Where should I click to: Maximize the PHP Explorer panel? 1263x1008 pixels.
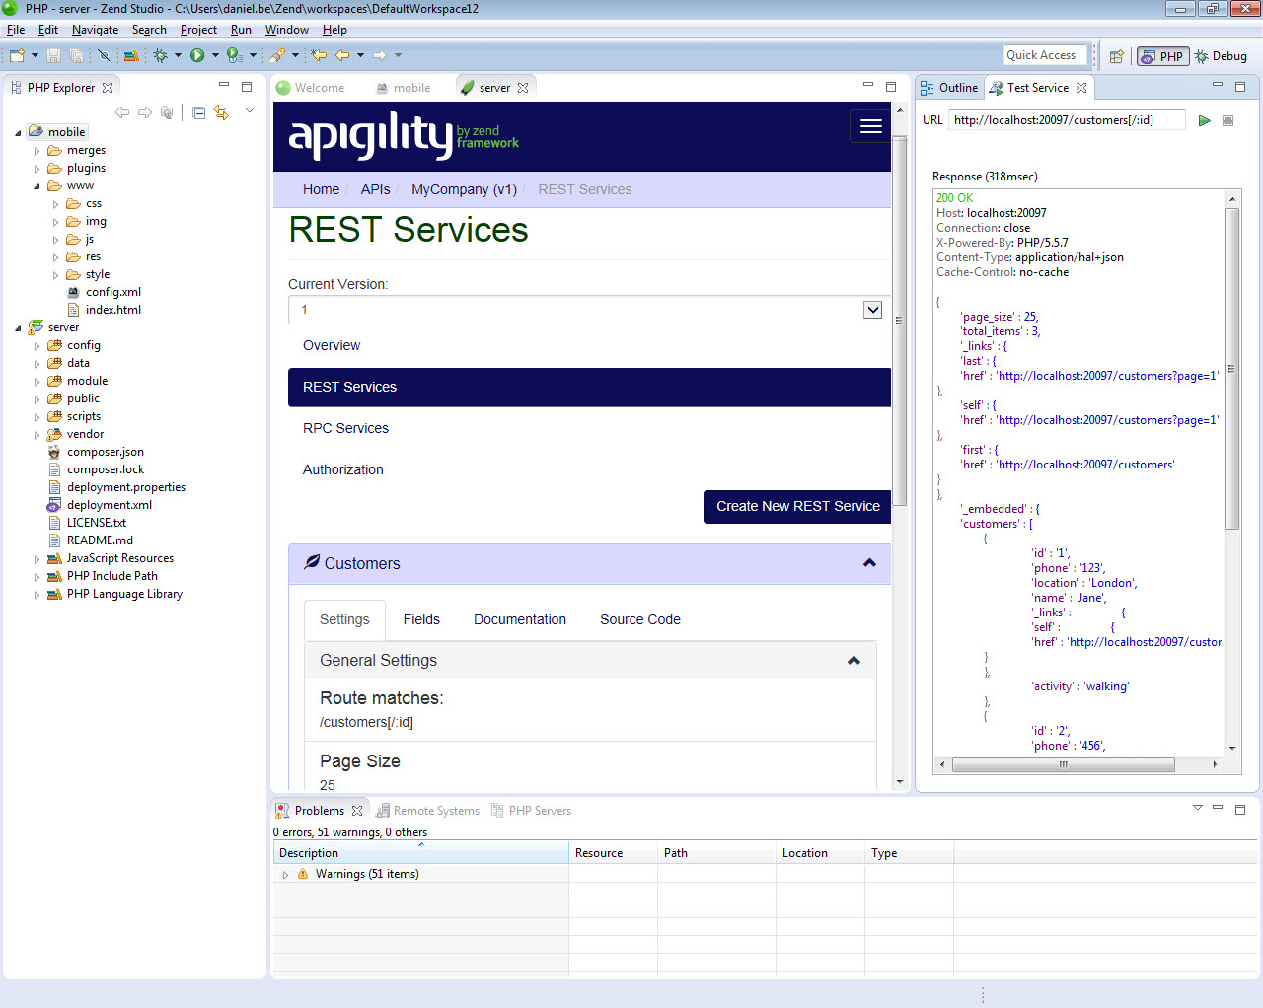click(x=247, y=87)
